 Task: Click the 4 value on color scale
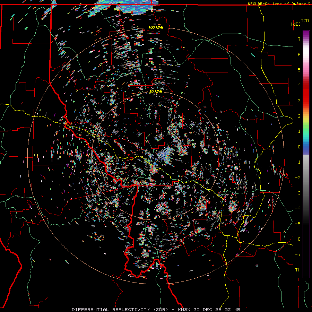click(299, 85)
